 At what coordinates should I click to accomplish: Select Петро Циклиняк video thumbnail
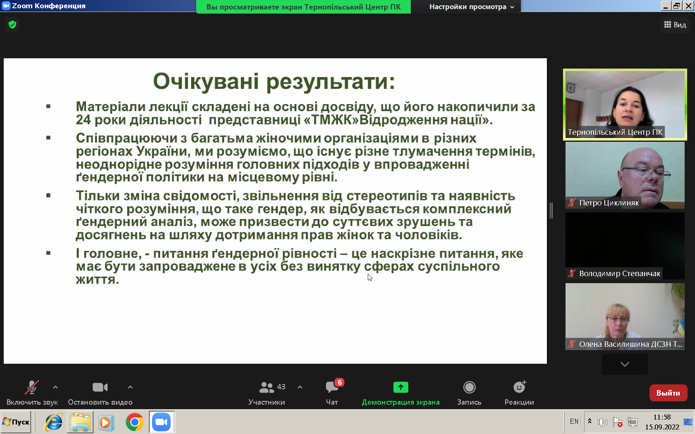click(625, 175)
